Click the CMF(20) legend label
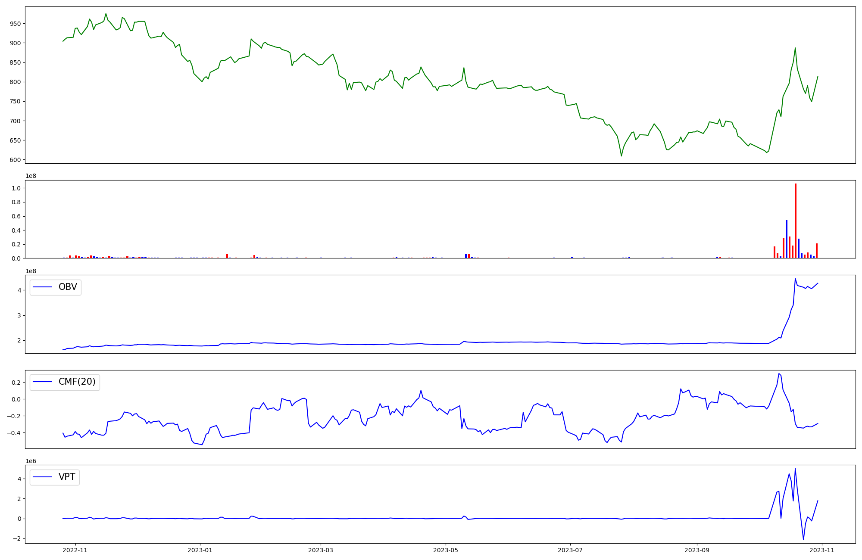This screenshot has width=862, height=560. click(x=77, y=382)
